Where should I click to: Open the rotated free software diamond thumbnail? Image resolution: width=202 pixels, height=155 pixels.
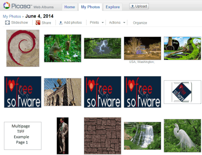point(183,92)
